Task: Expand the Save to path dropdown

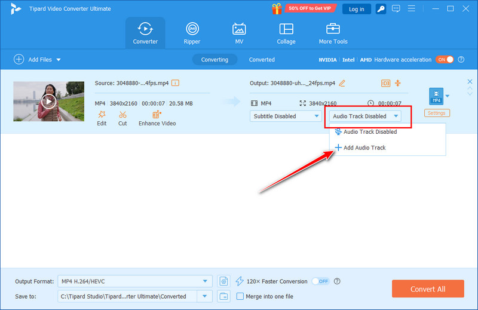Action: [206, 296]
